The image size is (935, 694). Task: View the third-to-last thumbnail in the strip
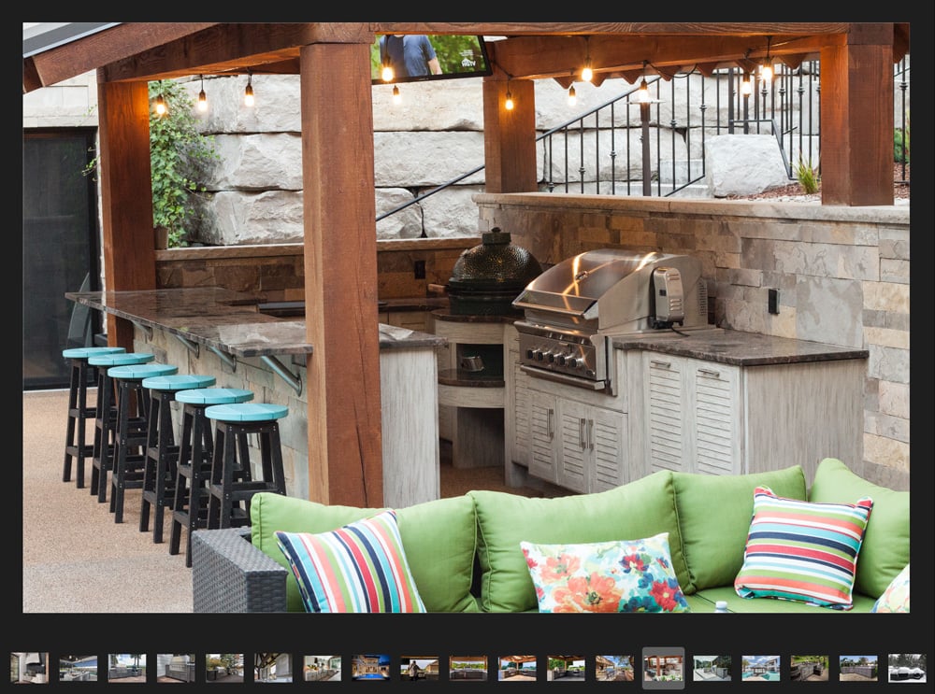click(809, 667)
